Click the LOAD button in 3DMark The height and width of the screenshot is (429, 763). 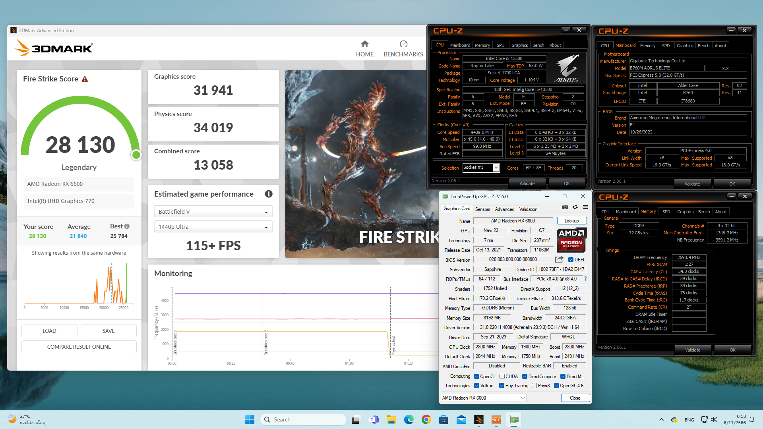pos(49,331)
